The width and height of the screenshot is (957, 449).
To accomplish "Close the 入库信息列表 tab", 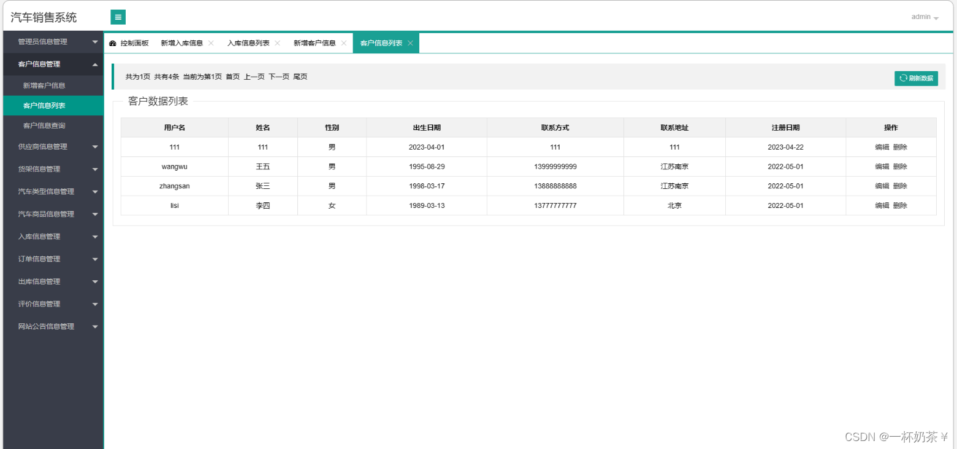I will [277, 43].
